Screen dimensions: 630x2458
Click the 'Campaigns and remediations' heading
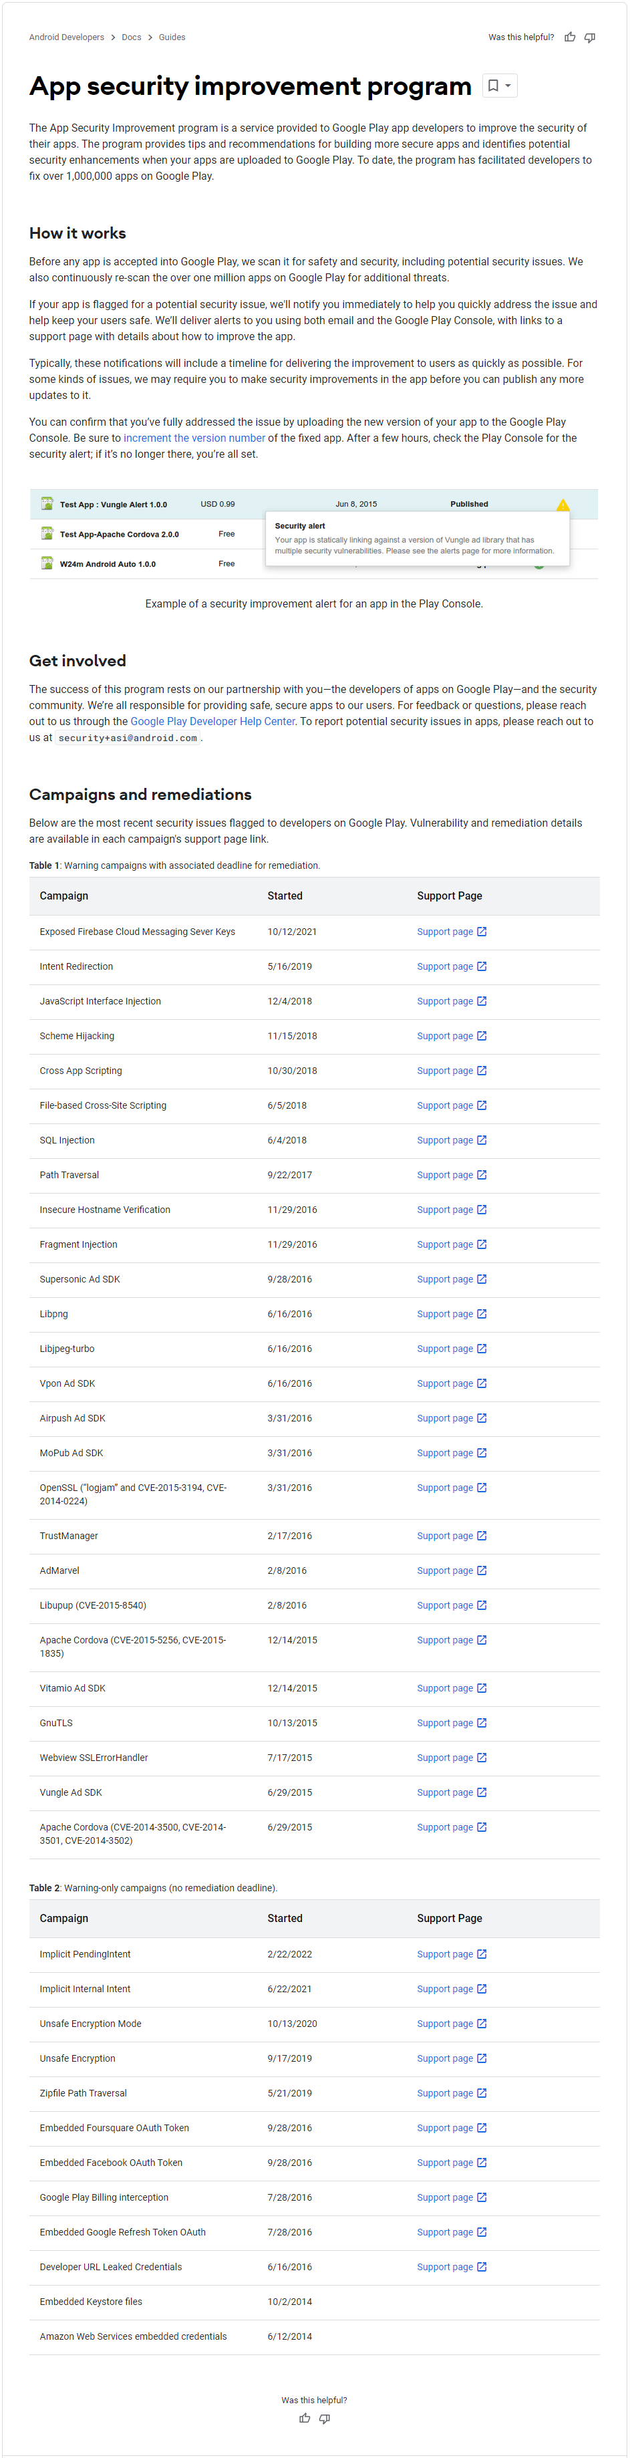(x=140, y=795)
